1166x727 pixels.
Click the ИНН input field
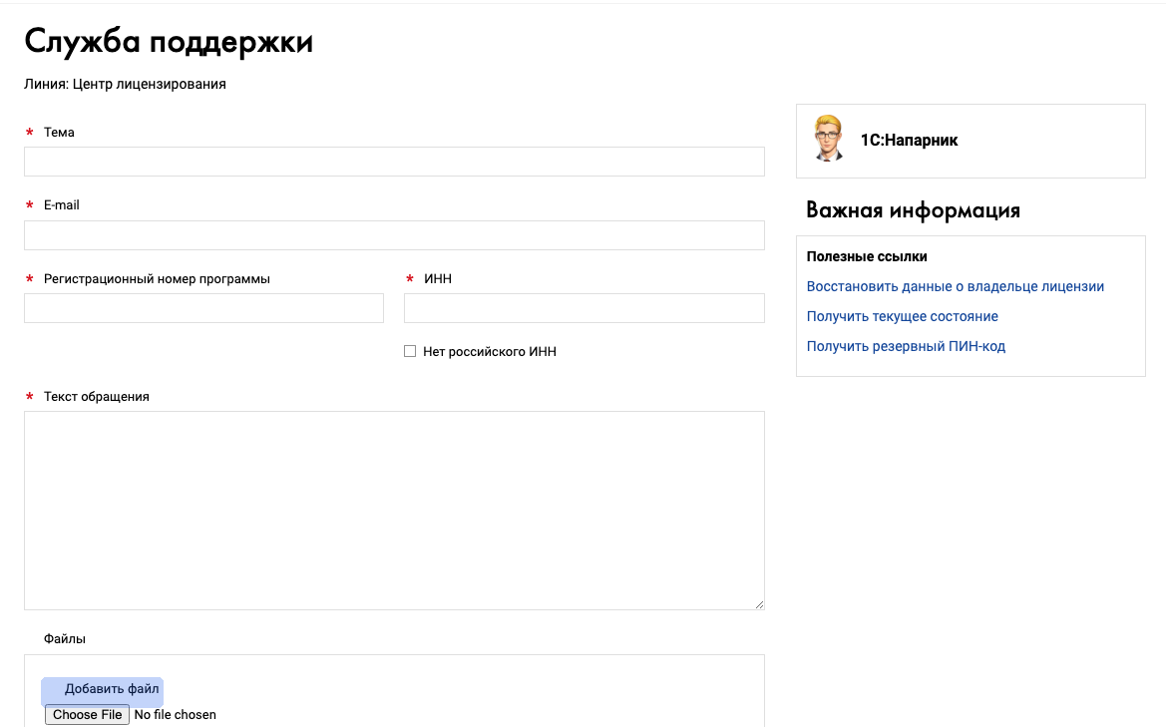[x=583, y=308]
